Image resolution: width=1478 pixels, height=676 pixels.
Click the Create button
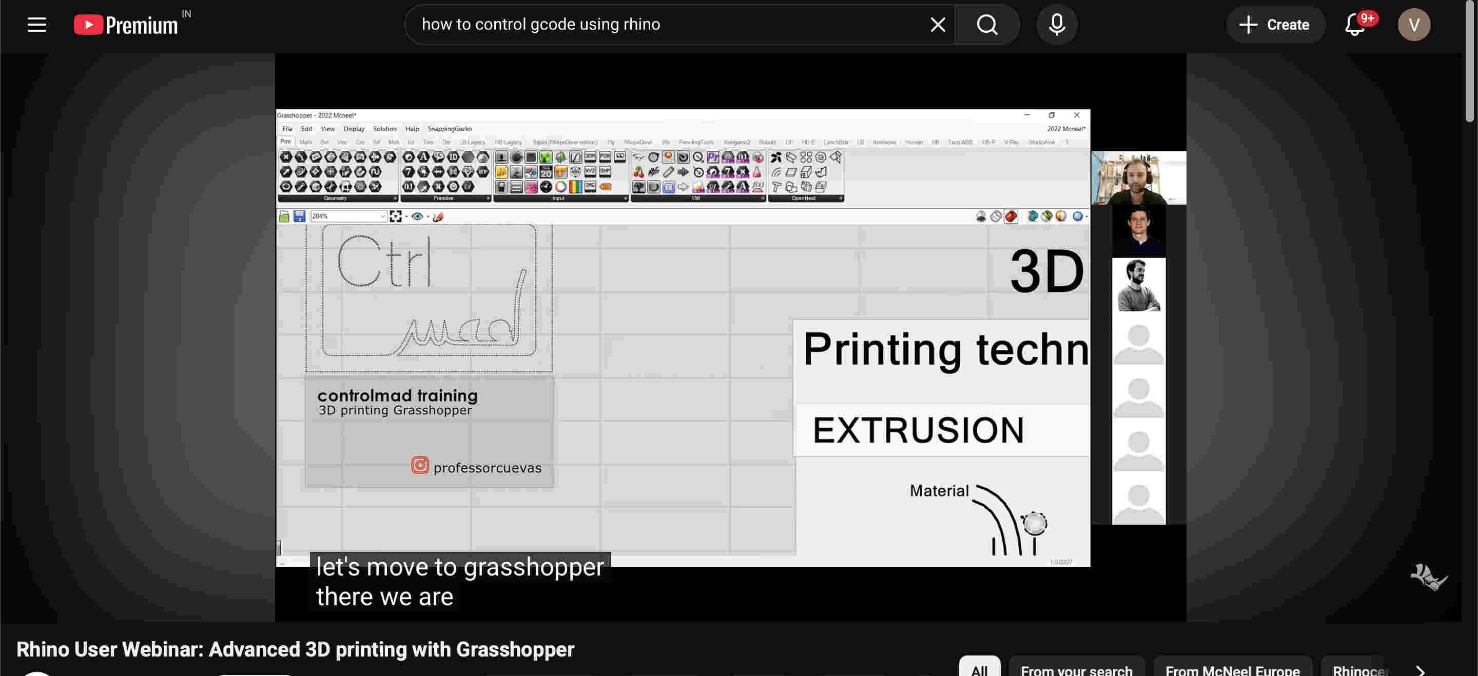[1275, 25]
